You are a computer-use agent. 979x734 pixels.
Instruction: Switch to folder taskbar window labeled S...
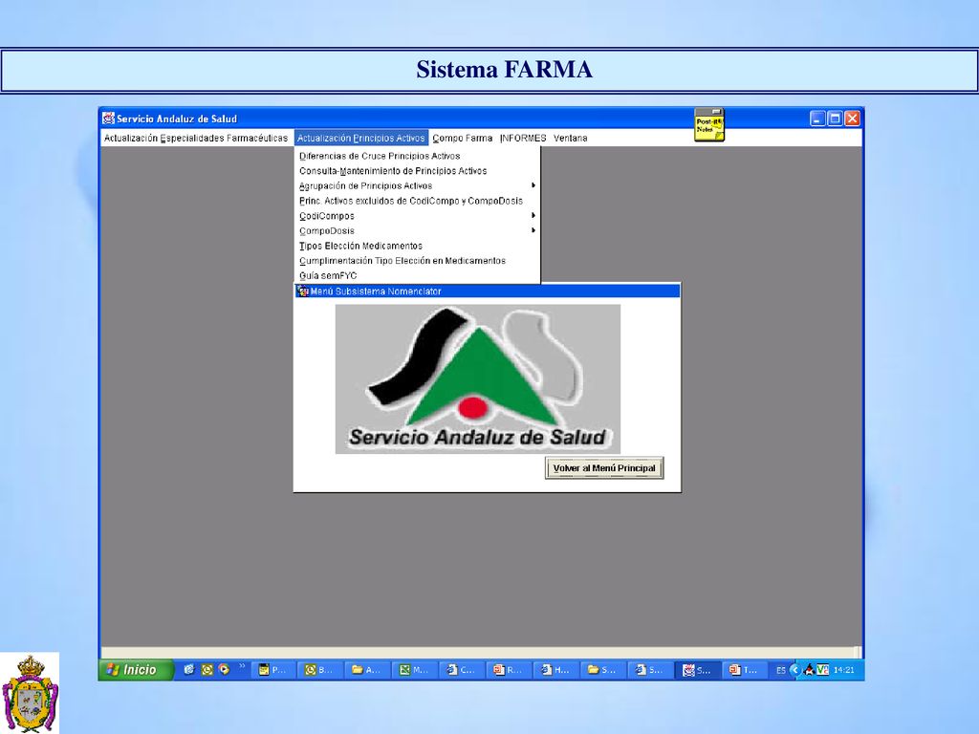pos(602,670)
